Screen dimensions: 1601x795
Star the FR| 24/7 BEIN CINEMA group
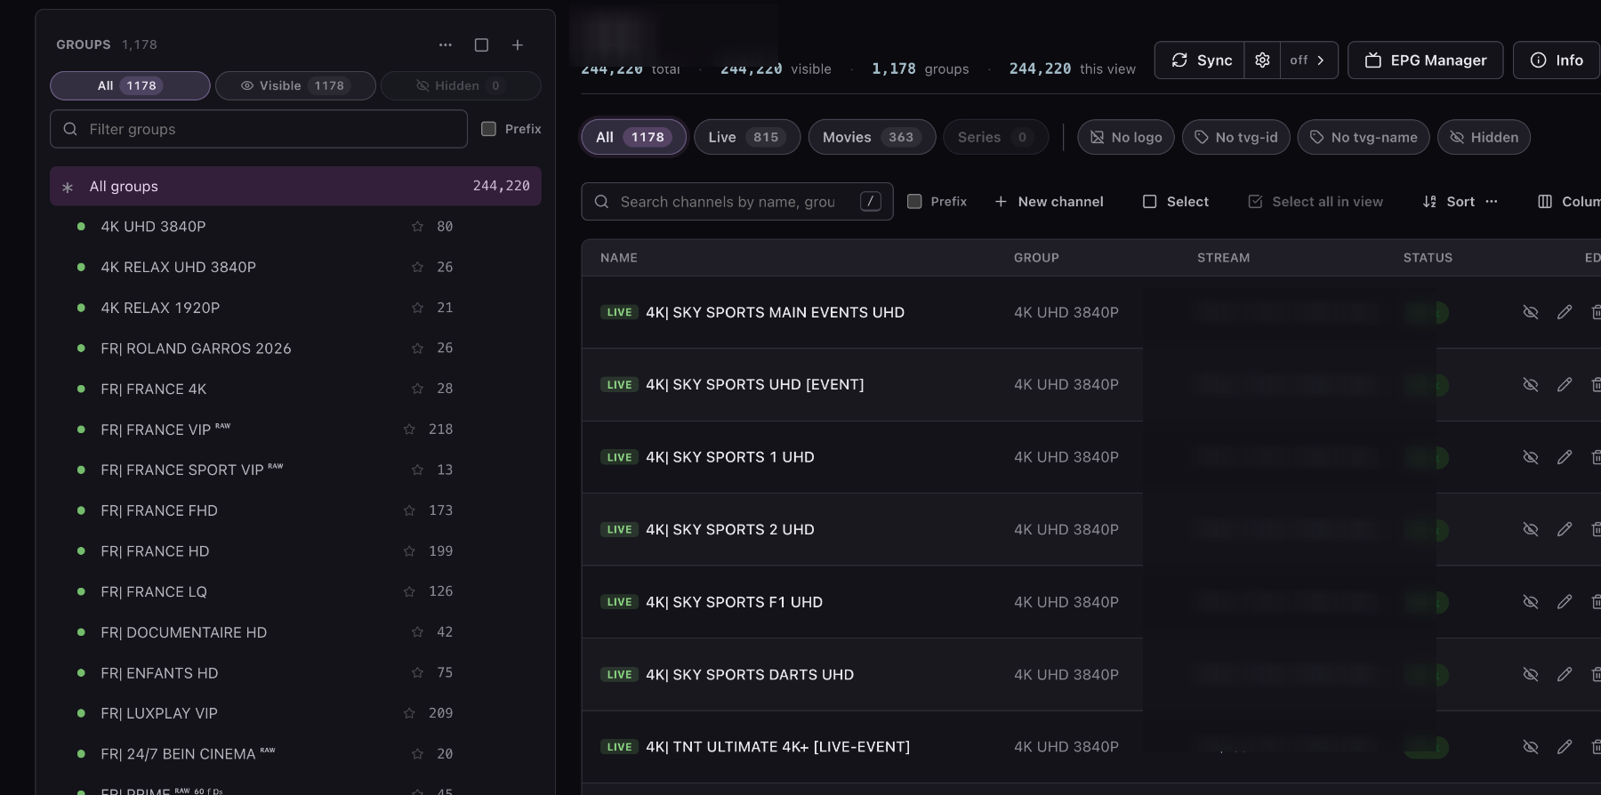(417, 754)
